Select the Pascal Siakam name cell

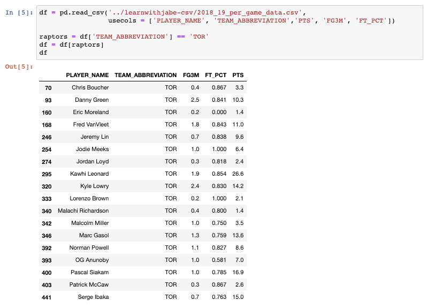(89, 272)
